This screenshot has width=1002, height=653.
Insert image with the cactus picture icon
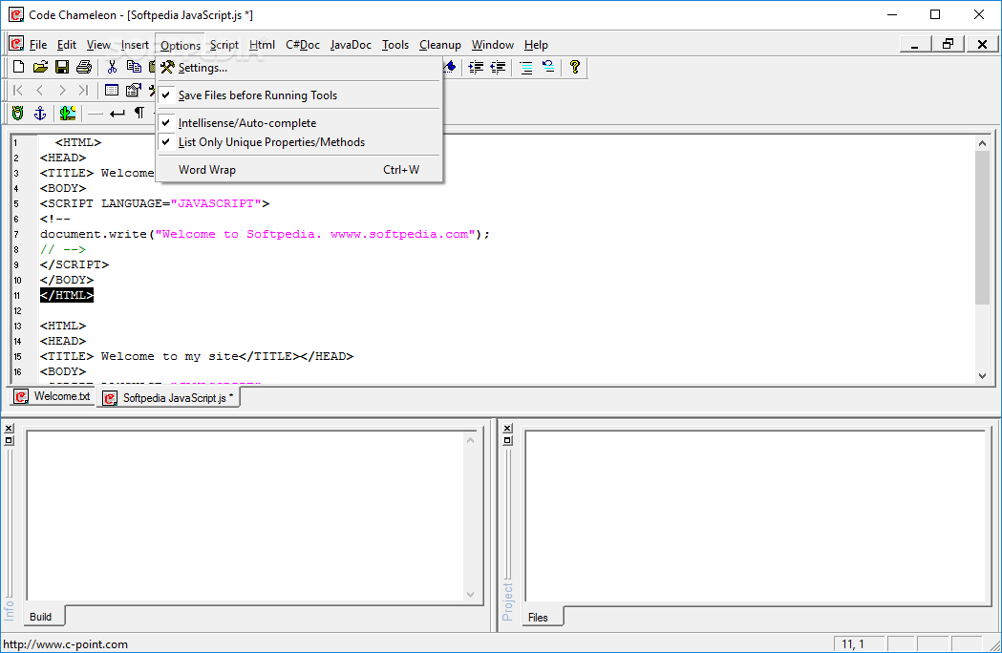(68, 113)
